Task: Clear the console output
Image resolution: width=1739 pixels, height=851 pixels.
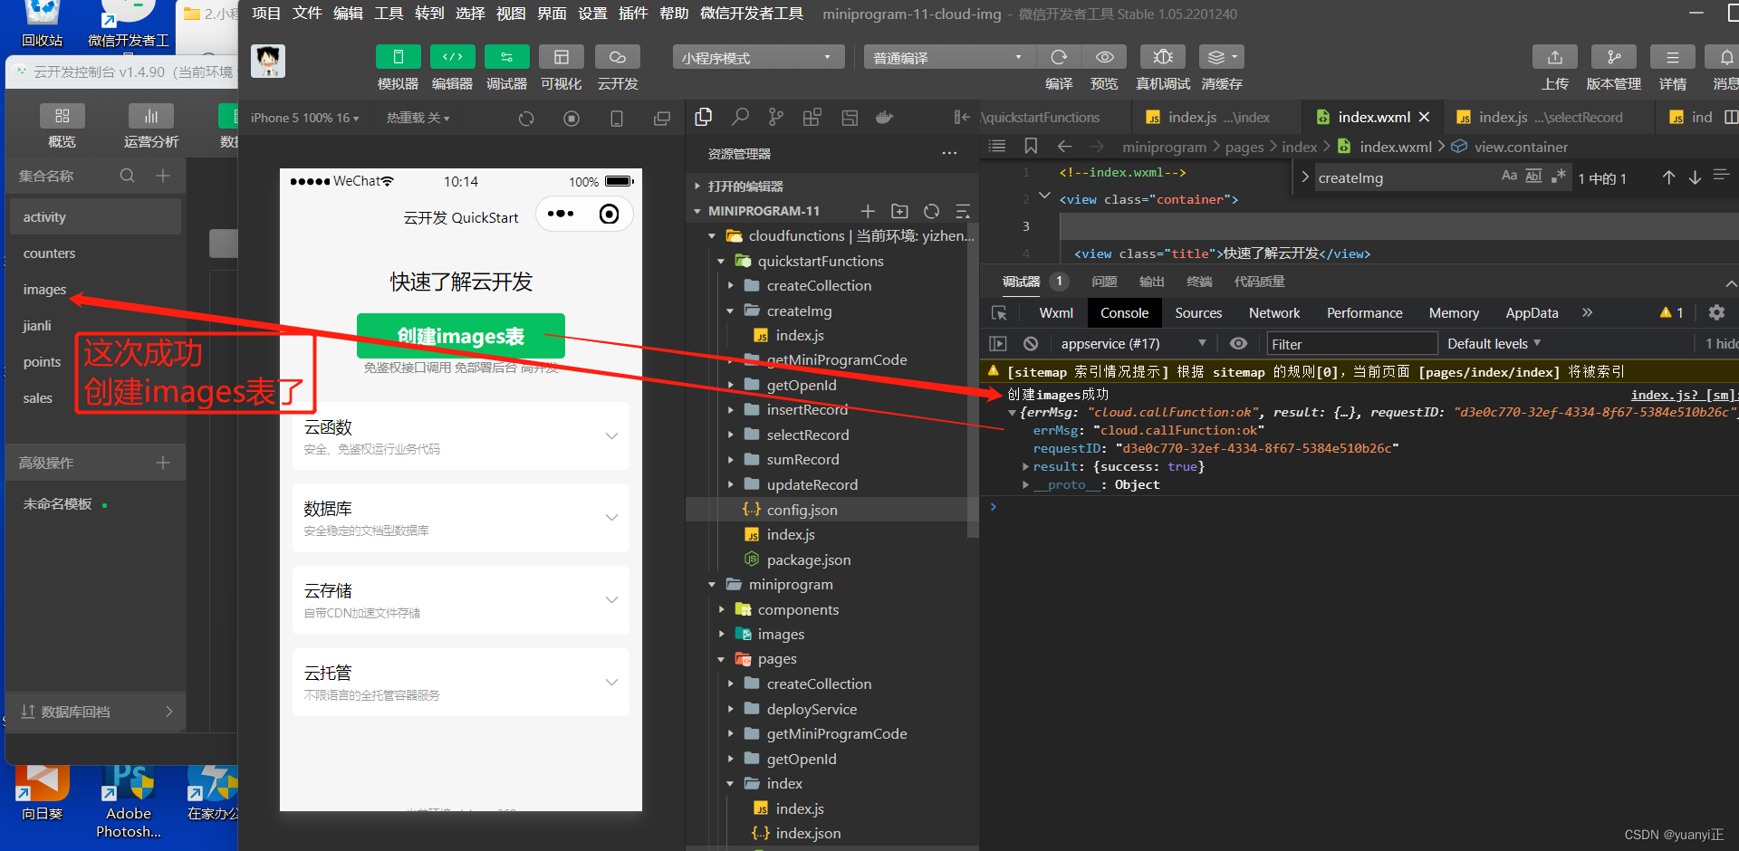Action: (1031, 343)
